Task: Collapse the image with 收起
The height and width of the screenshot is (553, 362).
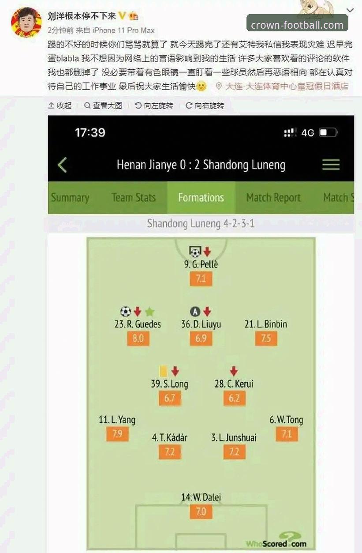Action: point(60,105)
